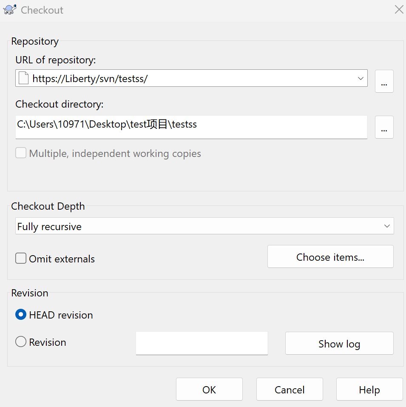
Task: Click Multiple, independent working copies checkbox
Action: point(21,153)
